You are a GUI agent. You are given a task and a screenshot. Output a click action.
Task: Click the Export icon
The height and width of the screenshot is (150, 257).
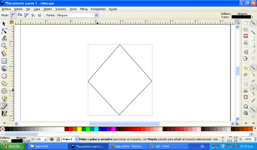coord(245,58)
